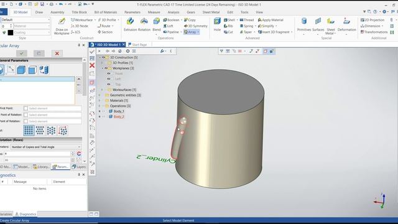Image resolution: width=398 pixels, height=224 pixels.
Task: Open the Draw ribbon tab
Action: [x=39, y=12]
